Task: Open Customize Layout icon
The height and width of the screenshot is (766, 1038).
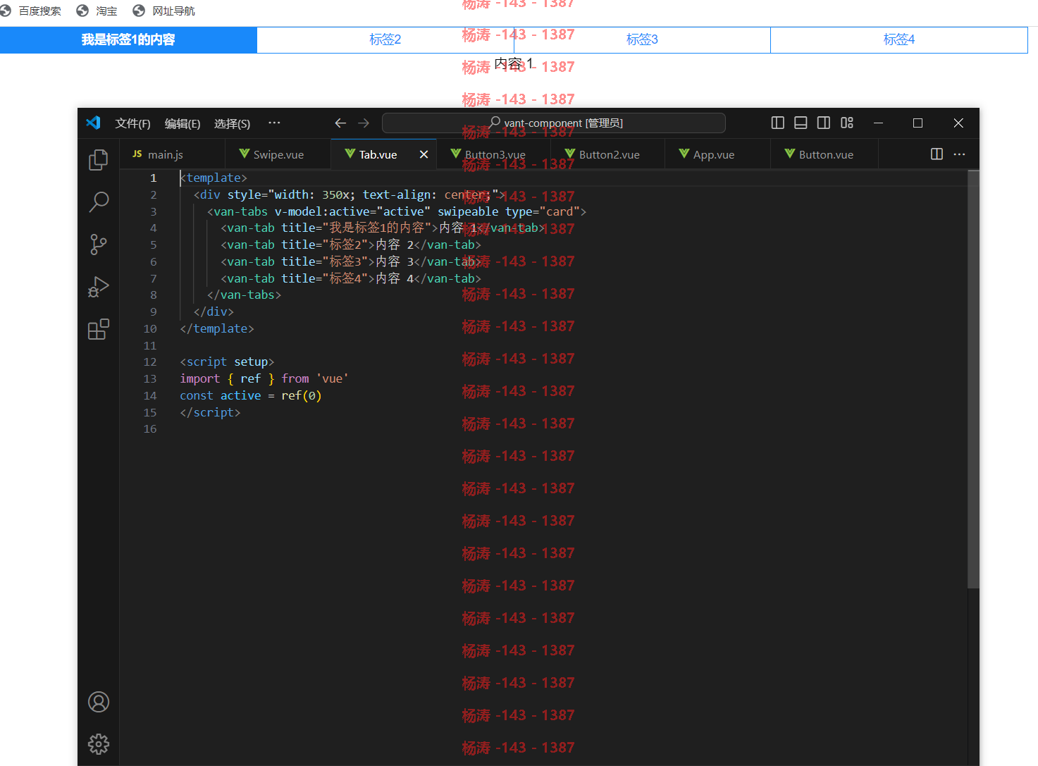Action: pyautogui.click(x=847, y=123)
